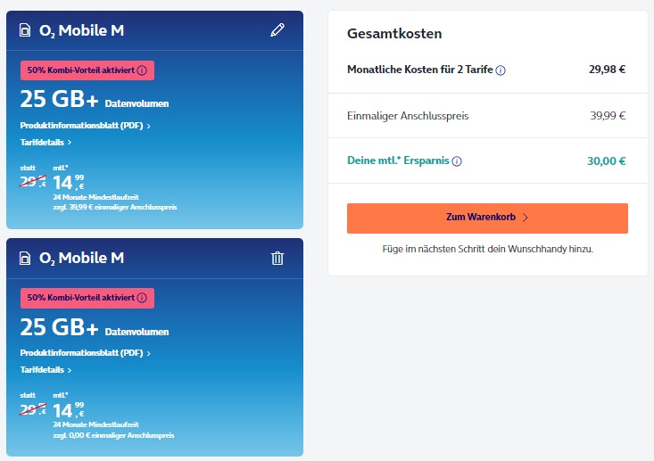Show info for Monatliche Kosten für 2 Tarife

pyautogui.click(x=501, y=70)
